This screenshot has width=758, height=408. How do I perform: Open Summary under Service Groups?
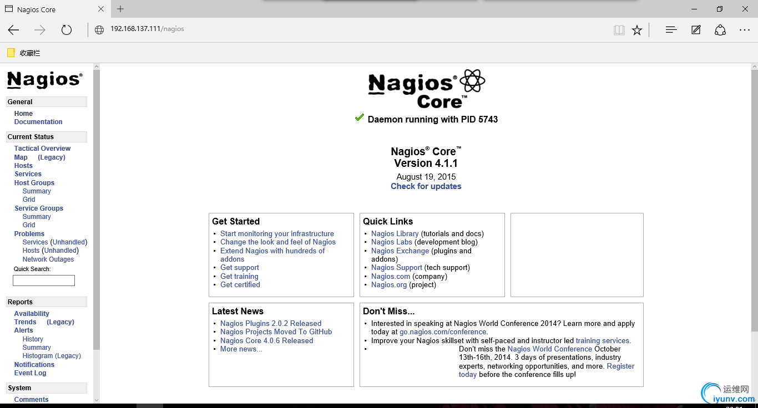(x=37, y=217)
